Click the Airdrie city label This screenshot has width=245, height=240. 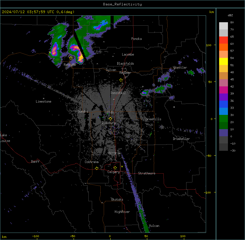tap(115, 153)
